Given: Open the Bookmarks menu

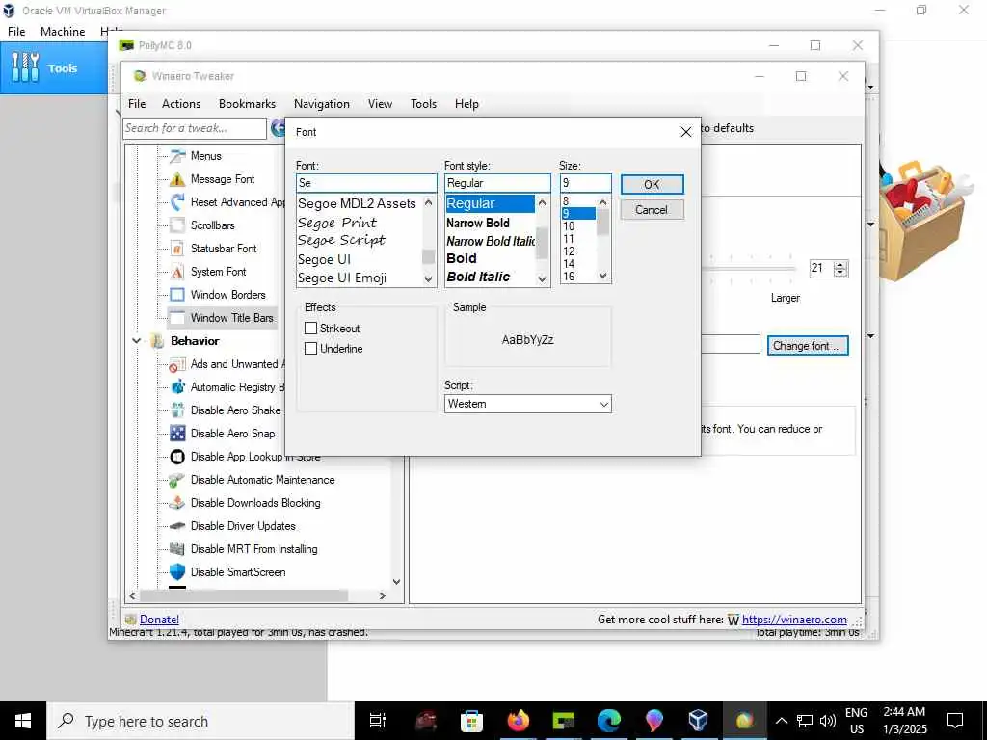Looking at the screenshot, I should click(248, 104).
